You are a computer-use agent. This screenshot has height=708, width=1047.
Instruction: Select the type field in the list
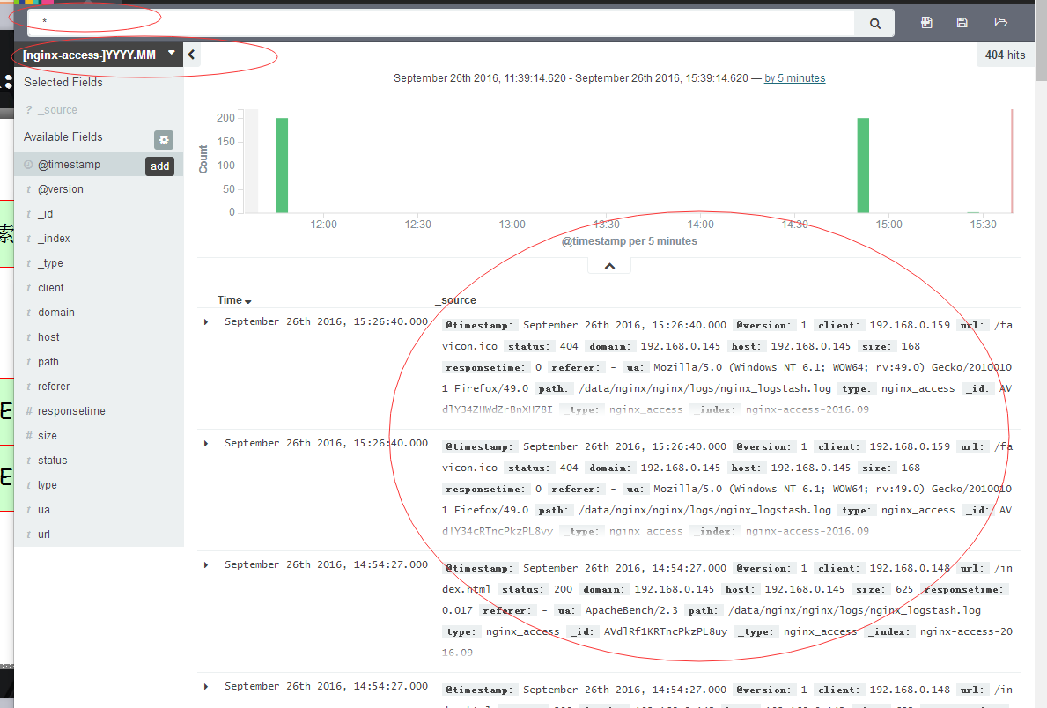click(48, 485)
